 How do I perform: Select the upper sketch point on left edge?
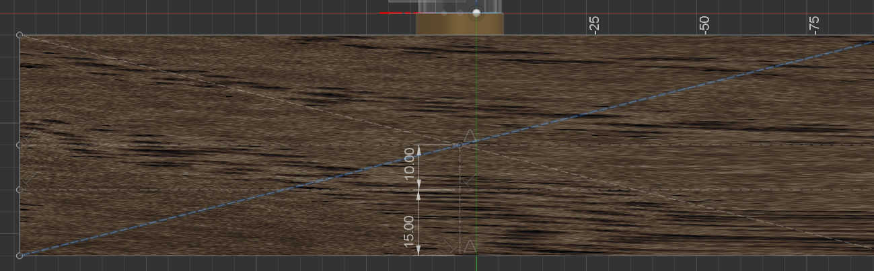click(20, 145)
